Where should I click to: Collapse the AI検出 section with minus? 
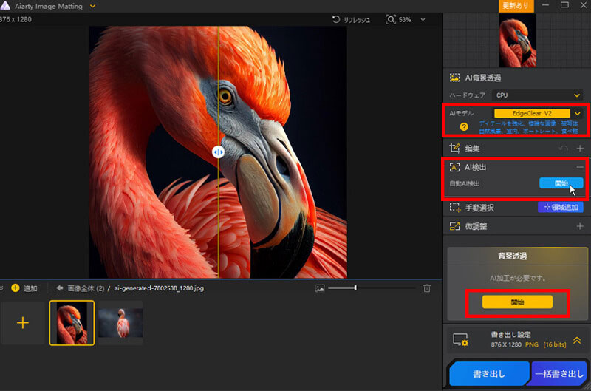coord(580,168)
